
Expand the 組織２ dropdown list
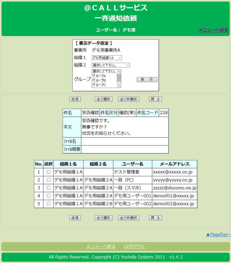coord(111,65)
